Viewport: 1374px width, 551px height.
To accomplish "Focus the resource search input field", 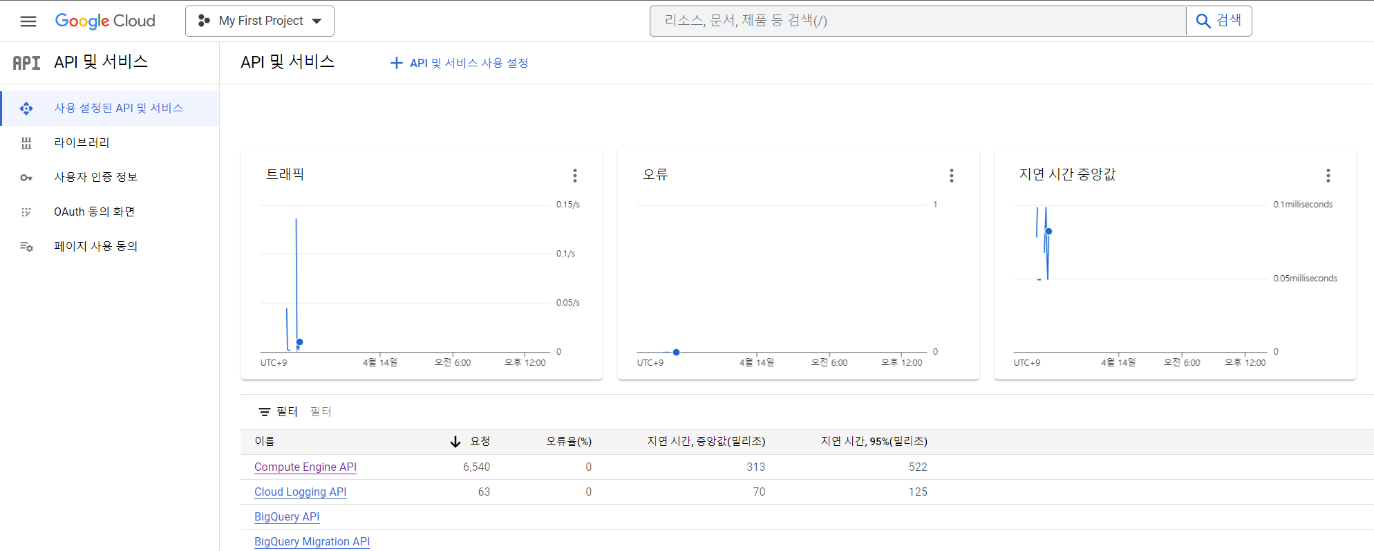I will point(918,21).
